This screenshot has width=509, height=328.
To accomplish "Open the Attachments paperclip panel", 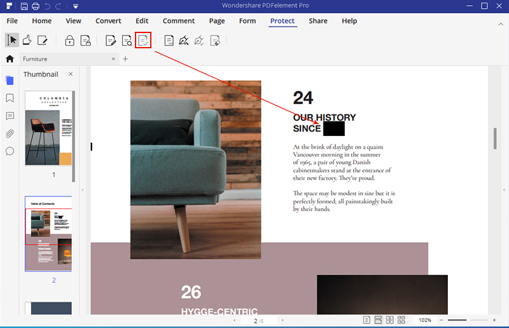I will (10, 133).
